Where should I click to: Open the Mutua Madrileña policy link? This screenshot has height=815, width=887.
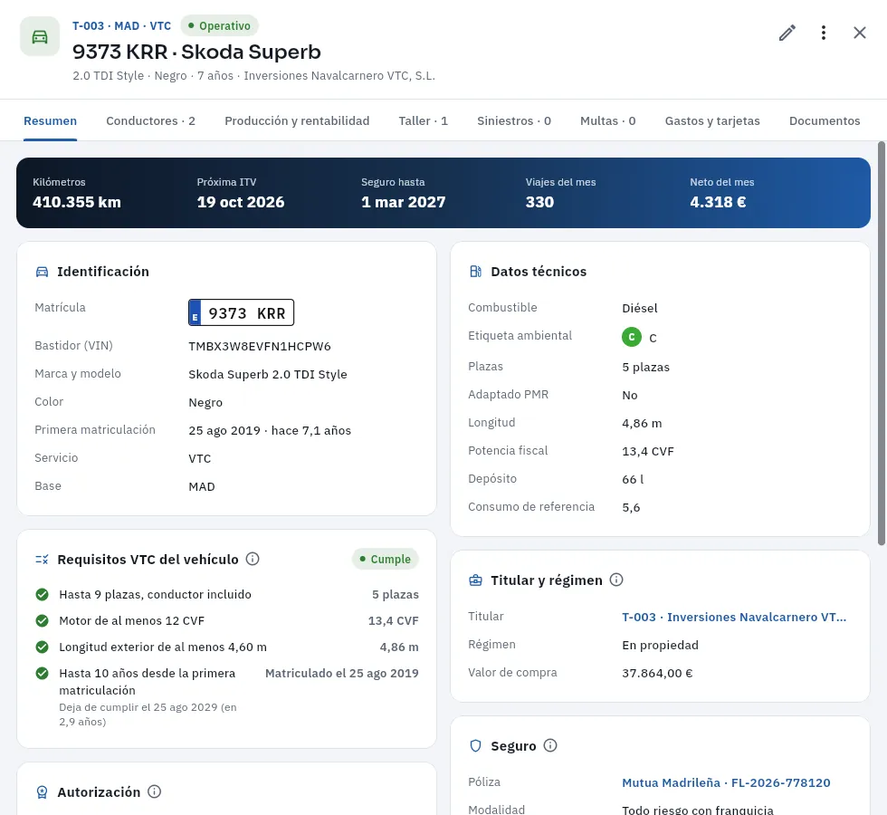(x=726, y=782)
